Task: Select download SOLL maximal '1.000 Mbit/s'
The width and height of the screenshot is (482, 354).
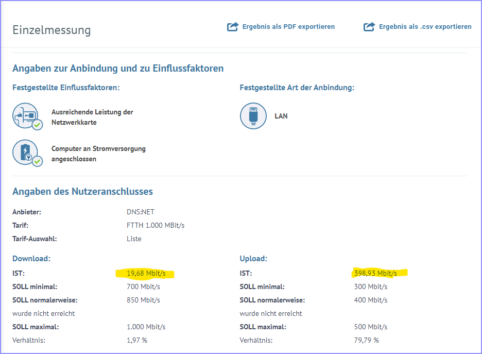Action: coord(146,327)
